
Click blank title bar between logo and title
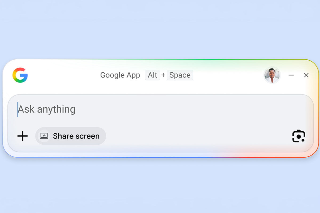coord(64,75)
